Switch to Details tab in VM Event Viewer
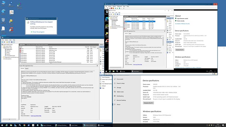Image resolution: width=226 pixels, height=127 pixels. click(x=130, y=33)
